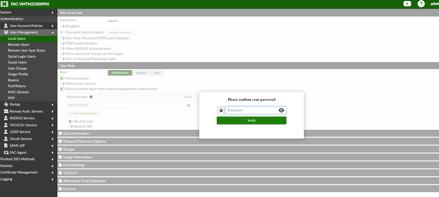This screenshot has height=197, width=439.
Task: Expand the Groups section
Action: pyautogui.click(x=60, y=150)
